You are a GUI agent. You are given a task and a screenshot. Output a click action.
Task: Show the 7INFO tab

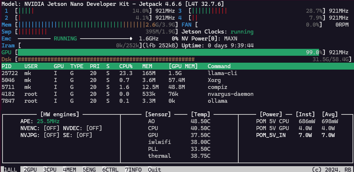(134, 169)
